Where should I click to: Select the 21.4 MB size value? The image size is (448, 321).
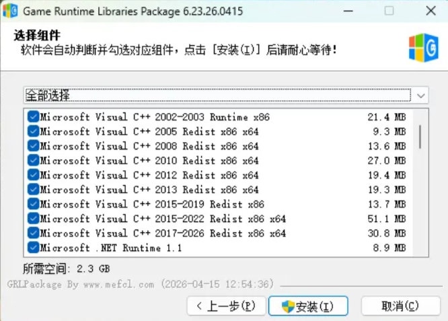click(x=387, y=117)
